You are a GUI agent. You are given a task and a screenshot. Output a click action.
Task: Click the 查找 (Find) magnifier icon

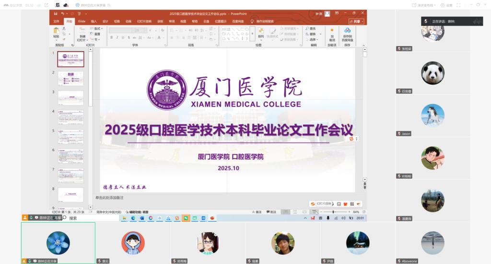coord(307,28)
